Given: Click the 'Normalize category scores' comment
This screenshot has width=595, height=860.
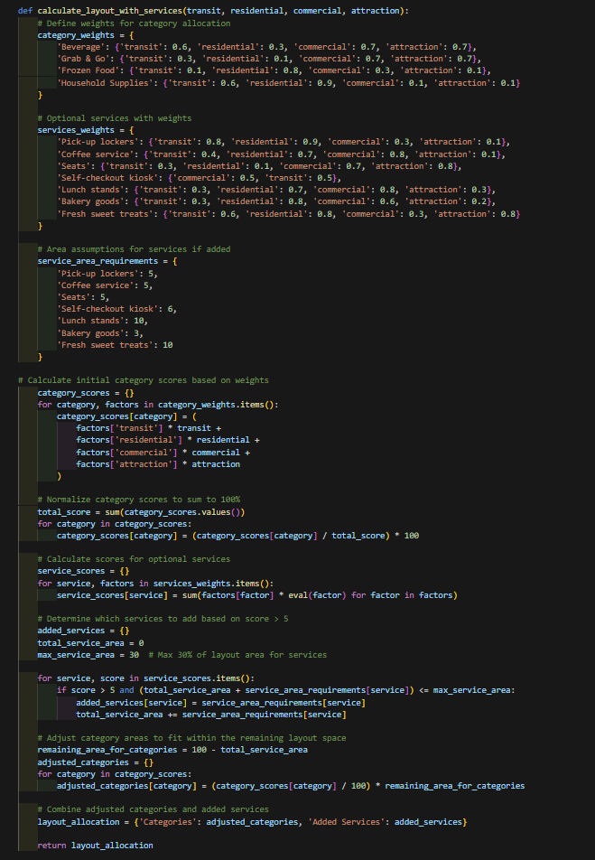Looking at the screenshot, I should coord(138,500).
